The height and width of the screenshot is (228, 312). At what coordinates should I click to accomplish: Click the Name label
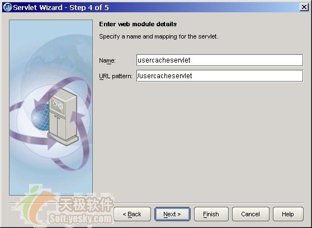[x=107, y=60]
